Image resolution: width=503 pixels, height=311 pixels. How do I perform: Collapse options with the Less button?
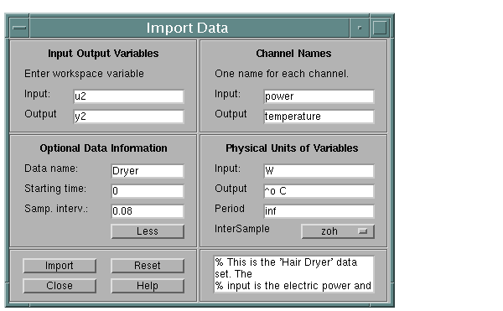(148, 231)
